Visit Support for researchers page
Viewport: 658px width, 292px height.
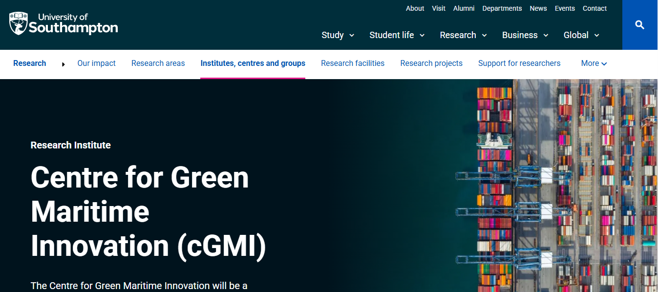coord(519,63)
